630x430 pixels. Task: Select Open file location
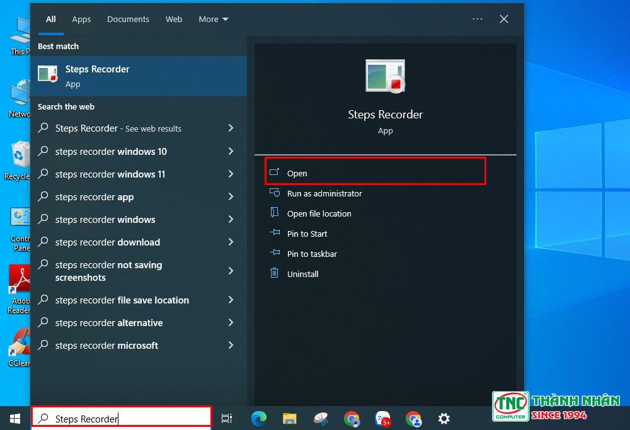coord(319,213)
